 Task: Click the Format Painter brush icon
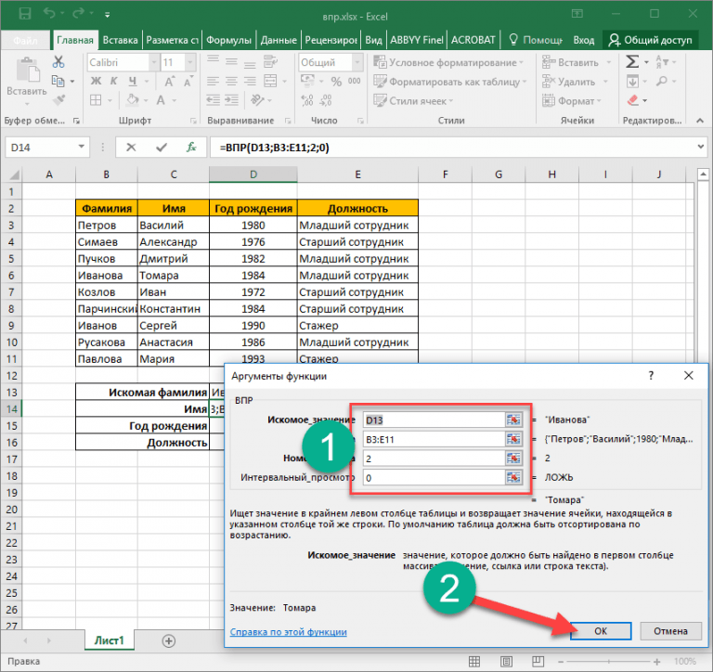58,99
